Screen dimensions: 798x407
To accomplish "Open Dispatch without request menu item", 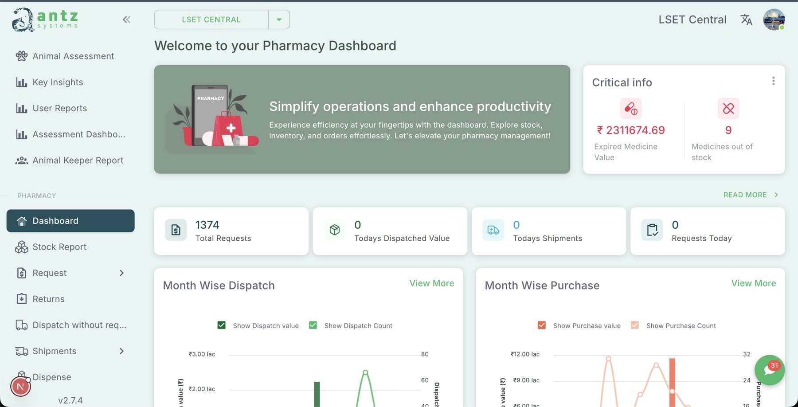I will pyautogui.click(x=70, y=325).
